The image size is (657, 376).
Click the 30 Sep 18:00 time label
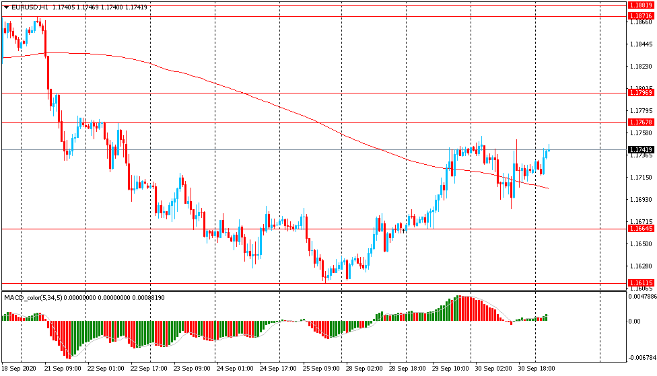click(x=537, y=369)
